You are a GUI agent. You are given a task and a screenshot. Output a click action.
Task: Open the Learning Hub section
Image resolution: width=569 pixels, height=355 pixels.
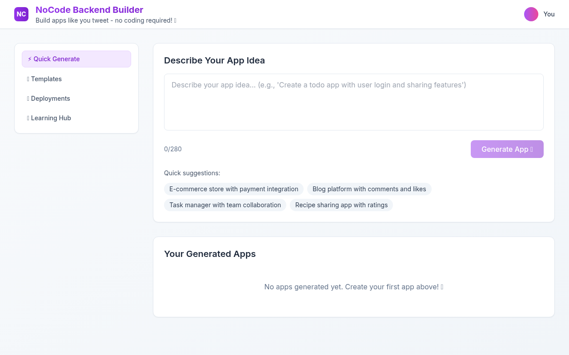[x=51, y=118]
